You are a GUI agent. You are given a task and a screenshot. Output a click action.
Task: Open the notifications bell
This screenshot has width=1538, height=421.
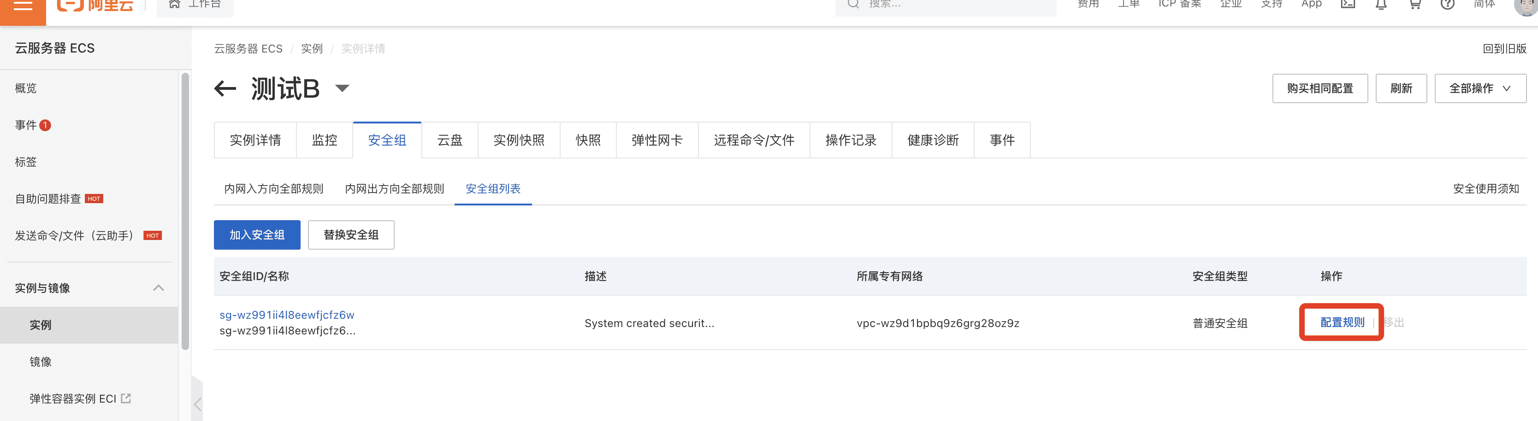coord(1381,5)
